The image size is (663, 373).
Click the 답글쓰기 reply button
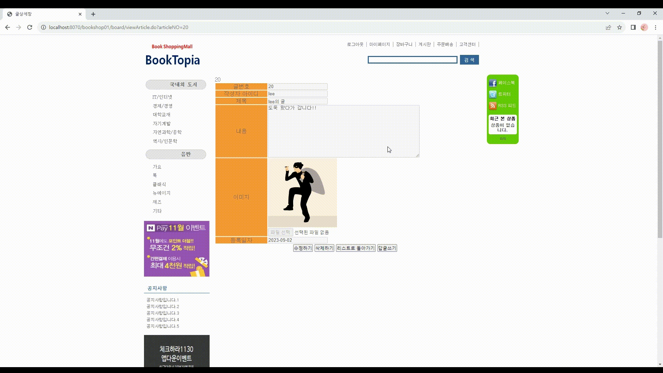click(387, 248)
